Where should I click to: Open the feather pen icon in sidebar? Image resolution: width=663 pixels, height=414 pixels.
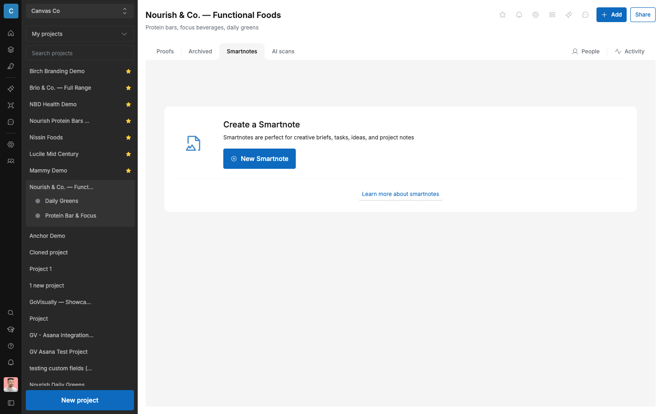[x=11, y=66]
